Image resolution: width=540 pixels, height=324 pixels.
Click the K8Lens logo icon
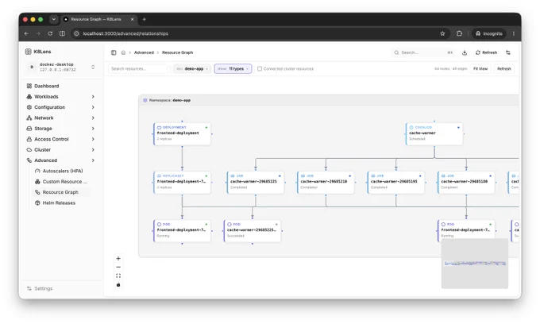pyautogui.click(x=29, y=52)
